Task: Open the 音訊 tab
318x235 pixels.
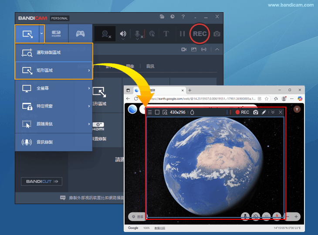Action: pyautogui.click(x=150, y=66)
